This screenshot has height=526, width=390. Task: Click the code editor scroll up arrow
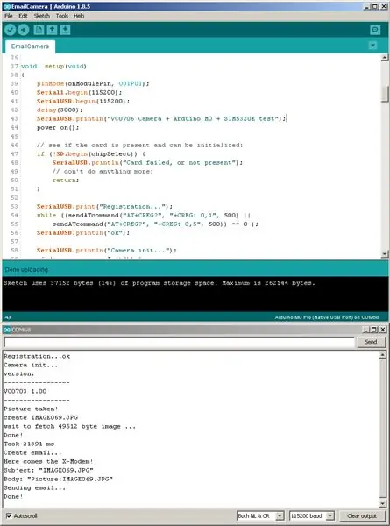(385, 58)
